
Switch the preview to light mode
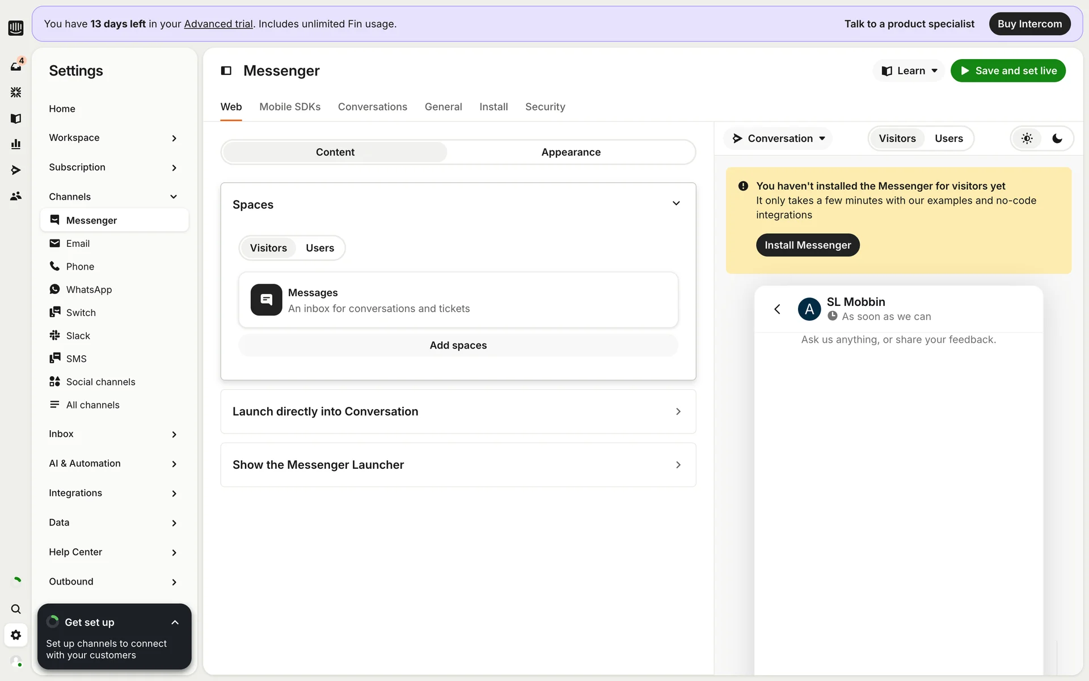[1027, 138]
